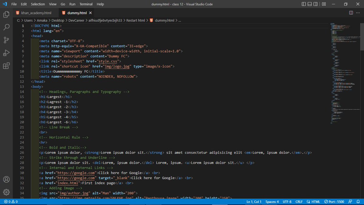Click the VS Code logo in title bar
Screen dimensions: 364x205
[5, 4]
